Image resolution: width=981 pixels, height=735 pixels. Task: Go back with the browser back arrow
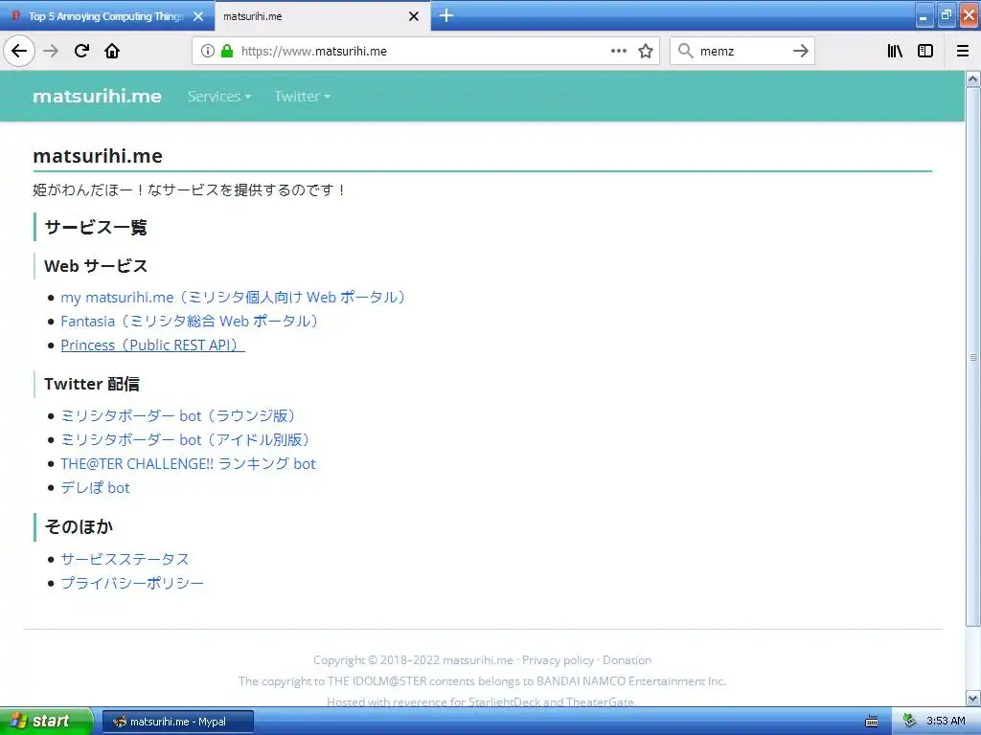pos(19,52)
